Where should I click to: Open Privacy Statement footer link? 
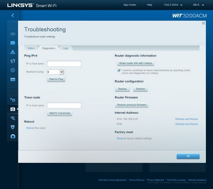click(x=155, y=180)
